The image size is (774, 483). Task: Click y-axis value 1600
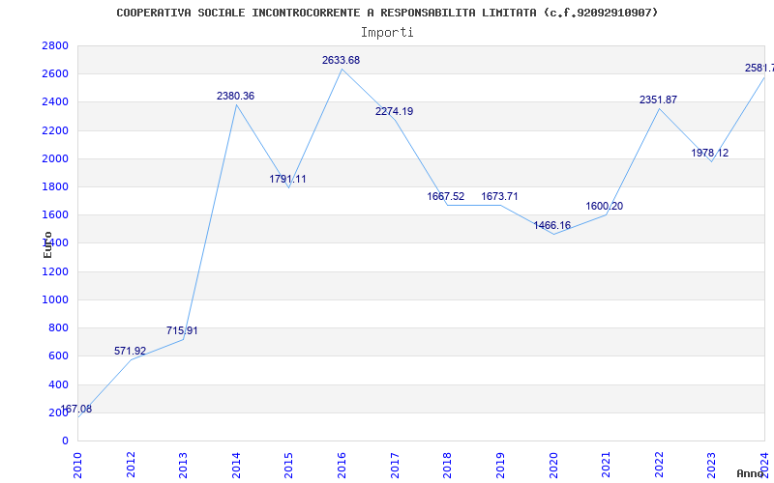[55, 214]
